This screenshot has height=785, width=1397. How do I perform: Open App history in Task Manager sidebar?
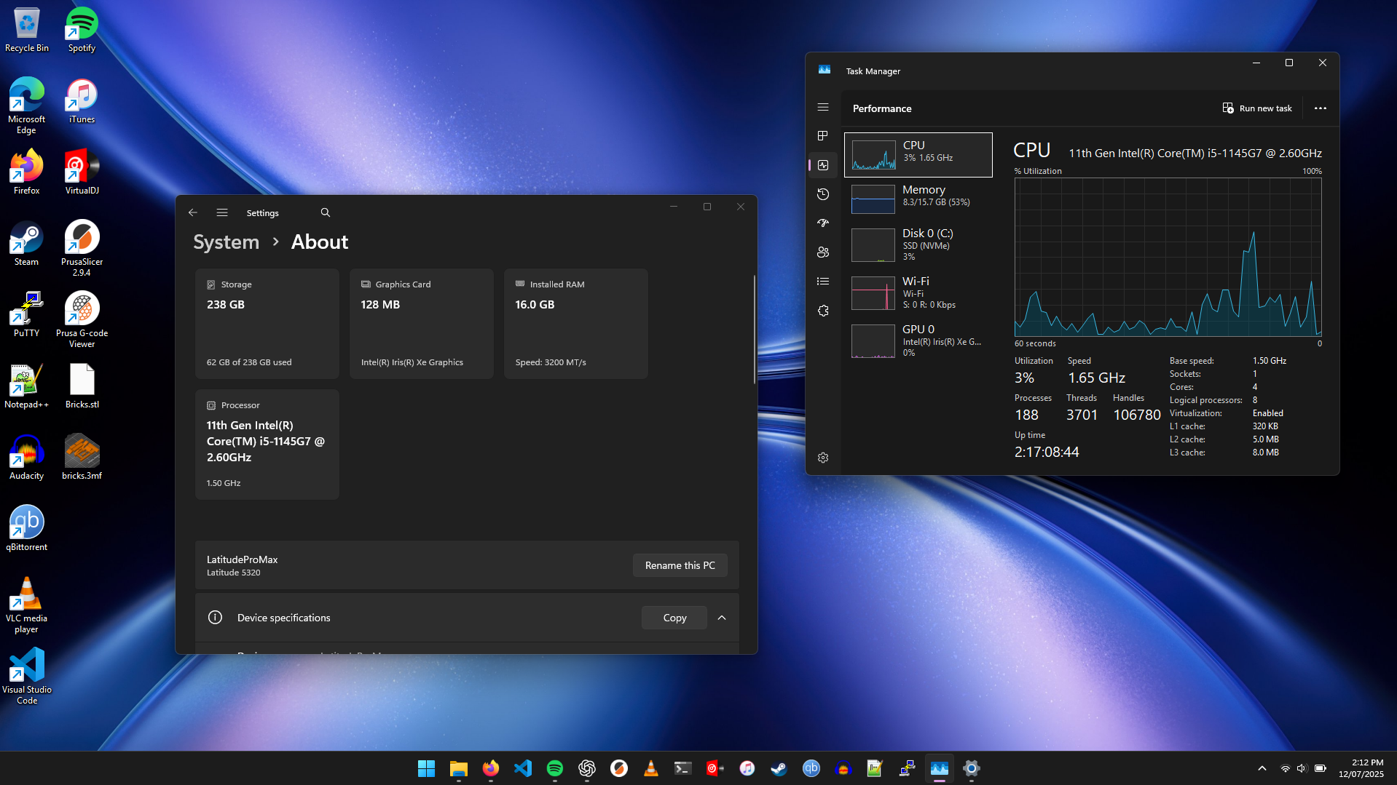(822, 194)
